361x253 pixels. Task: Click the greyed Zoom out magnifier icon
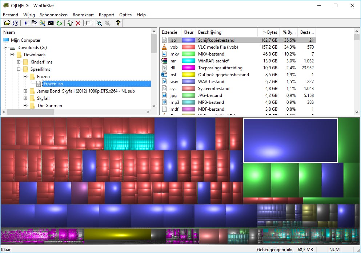[x=108, y=23]
